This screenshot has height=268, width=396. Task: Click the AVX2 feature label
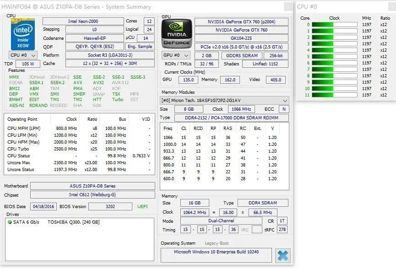point(98,83)
